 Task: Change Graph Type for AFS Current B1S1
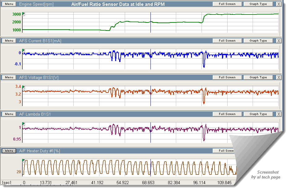(258, 41)
